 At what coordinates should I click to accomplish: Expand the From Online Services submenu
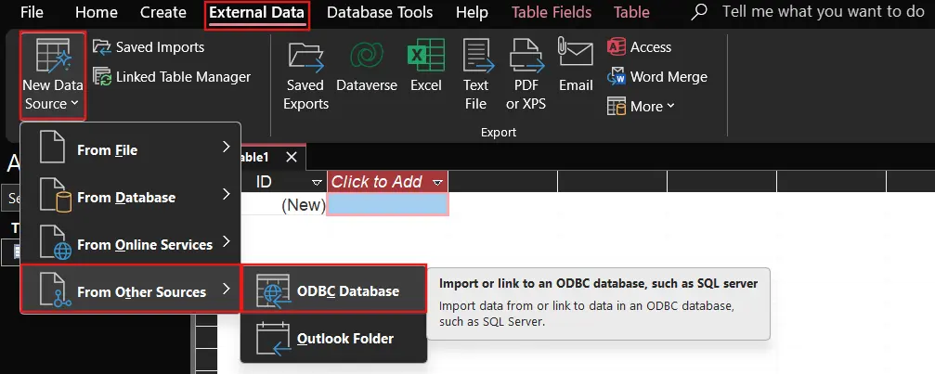click(x=131, y=244)
